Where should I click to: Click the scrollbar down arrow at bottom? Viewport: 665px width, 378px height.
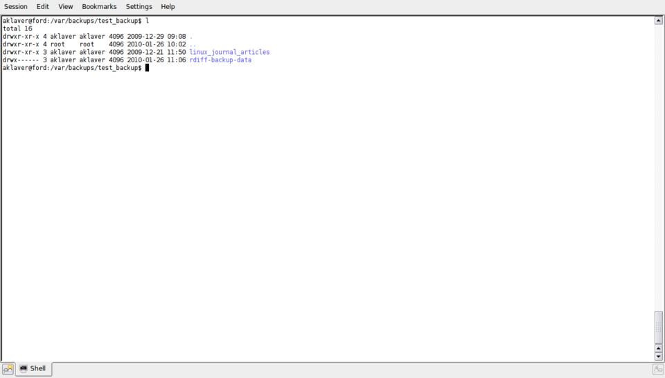click(658, 357)
